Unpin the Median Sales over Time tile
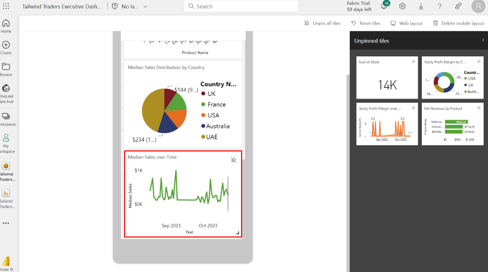The image size is (488, 272). click(x=233, y=160)
